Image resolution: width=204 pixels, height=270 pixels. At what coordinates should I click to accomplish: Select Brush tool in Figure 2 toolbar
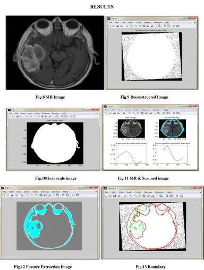50,116
